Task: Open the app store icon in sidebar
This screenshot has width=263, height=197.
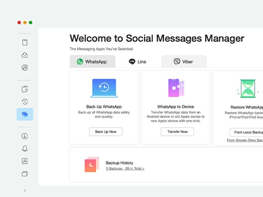Action: coord(25,161)
